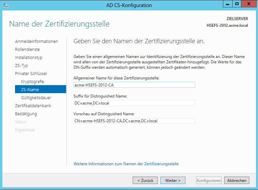258x190 pixels.
Task: Jump to ZS-Typ step
Action: pos(21,66)
